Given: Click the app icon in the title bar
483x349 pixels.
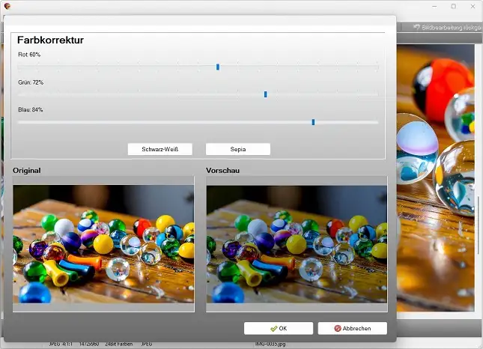Looking at the screenshot, I should click(x=9, y=6).
